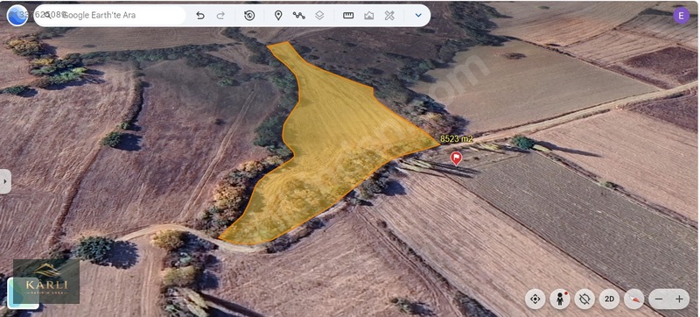Switch to 2D view
The width and height of the screenshot is (700, 317).
pos(609,299)
